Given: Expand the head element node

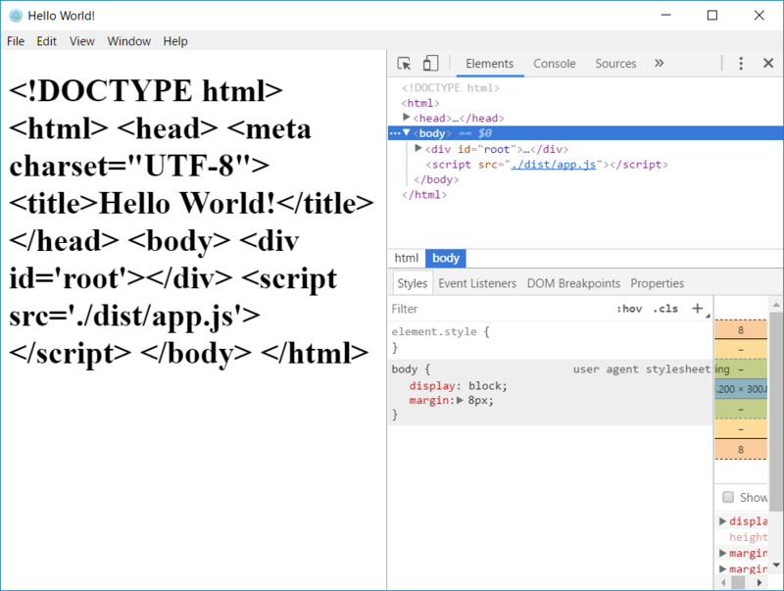Looking at the screenshot, I should [x=407, y=117].
